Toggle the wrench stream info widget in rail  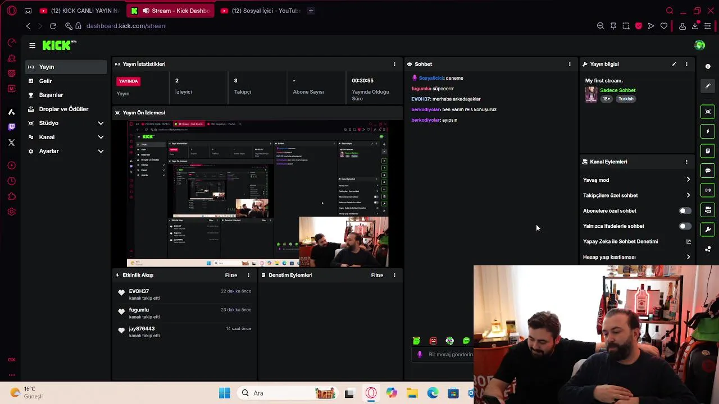click(708, 229)
